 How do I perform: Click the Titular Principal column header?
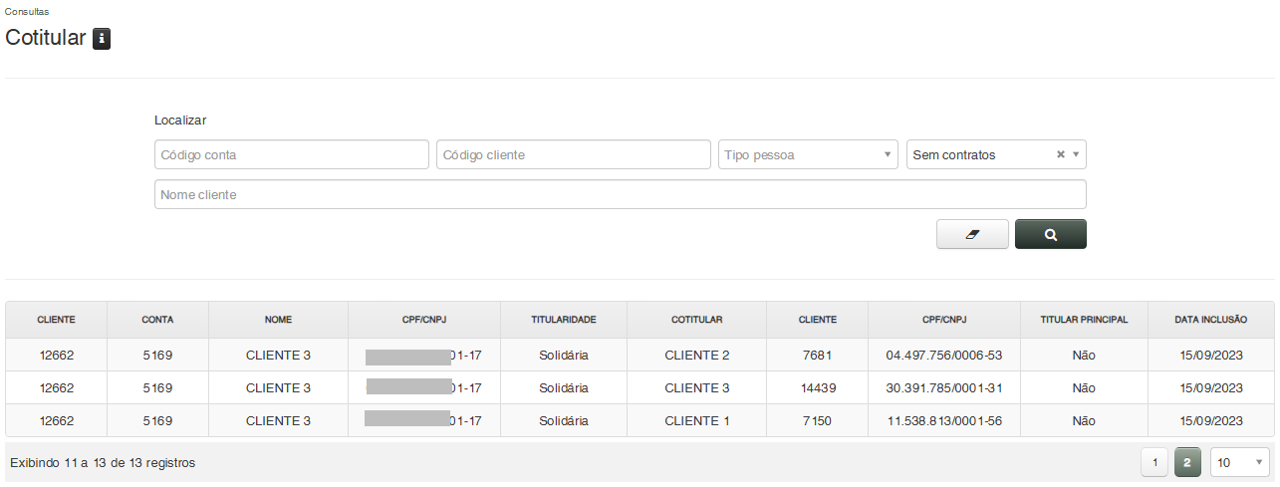click(x=1084, y=320)
